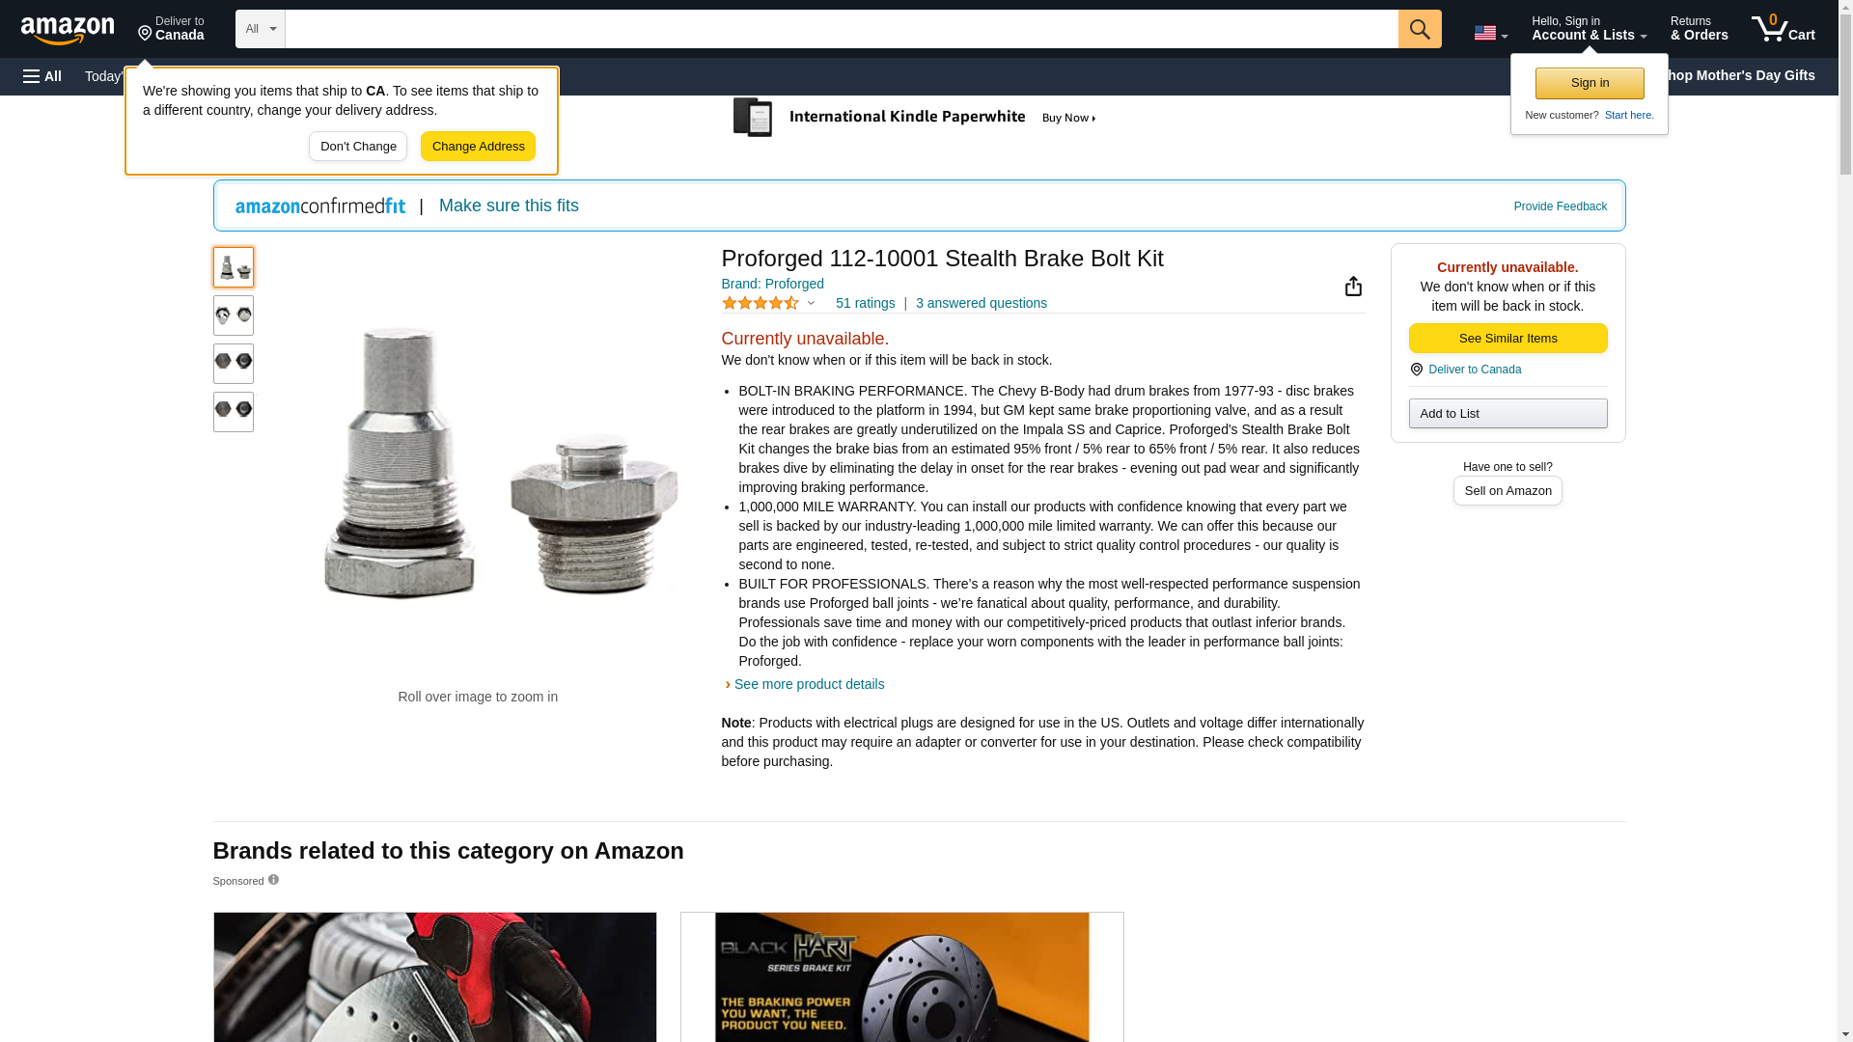Open the All hamburger menu

click(42, 76)
